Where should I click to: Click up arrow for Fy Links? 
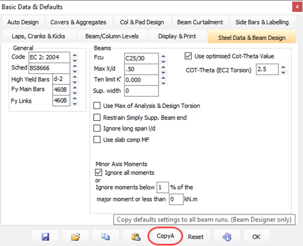75,98
